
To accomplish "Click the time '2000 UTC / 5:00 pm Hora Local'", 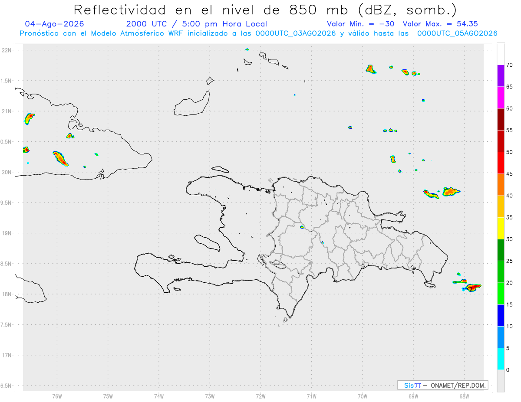I will [197, 24].
